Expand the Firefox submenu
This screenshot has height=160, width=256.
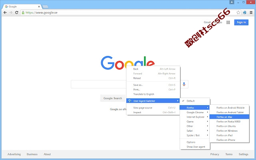coord(195,108)
